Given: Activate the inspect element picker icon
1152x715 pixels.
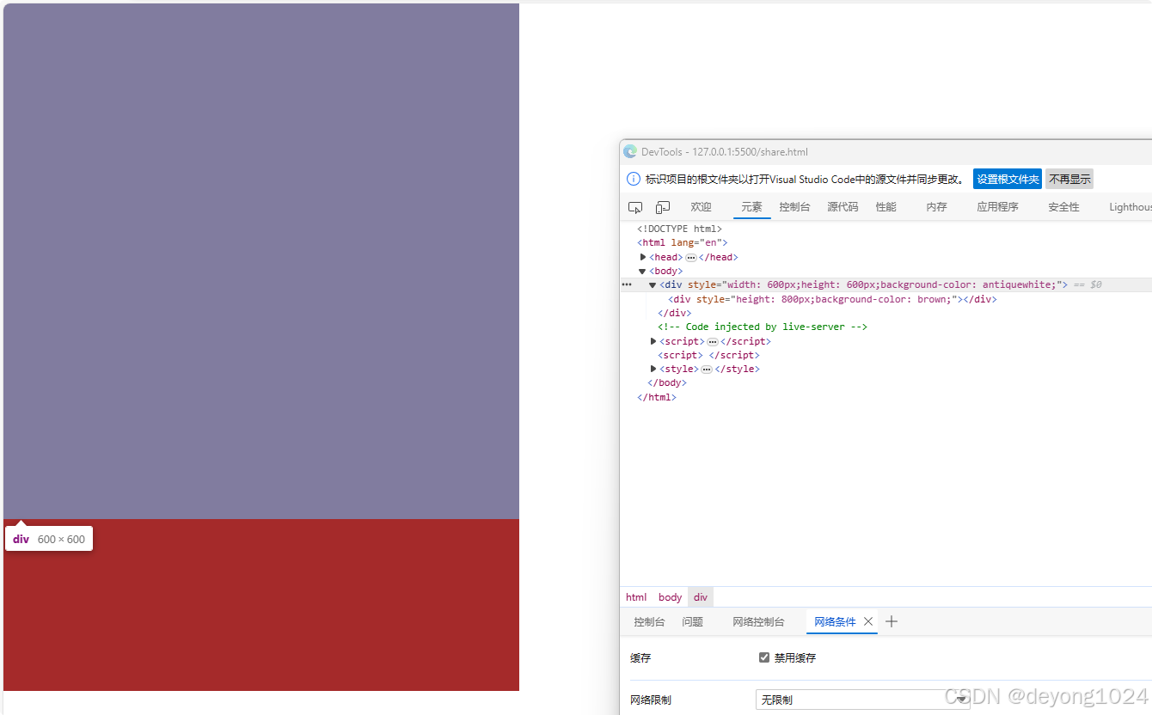Looking at the screenshot, I should [x=635, y=207].
